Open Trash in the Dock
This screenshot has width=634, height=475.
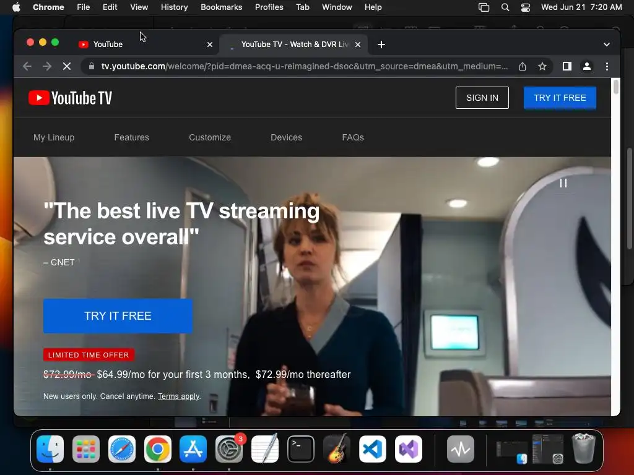click(x=583, y=448)
